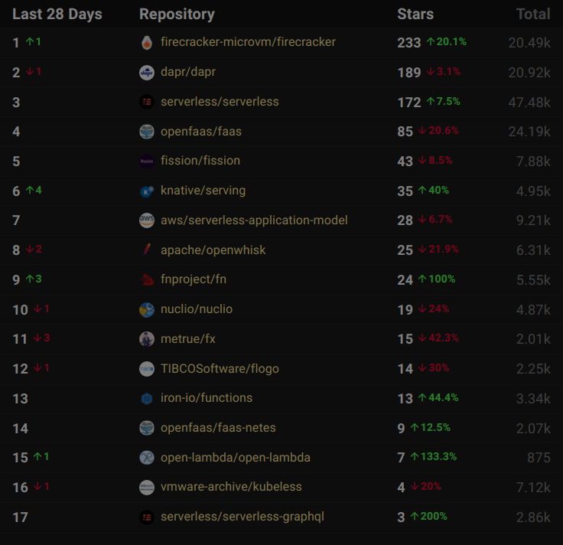Screen dimensions: 563x545
Task: Click the 189 stars value for dapr
Action: click(x=409, y=73)
